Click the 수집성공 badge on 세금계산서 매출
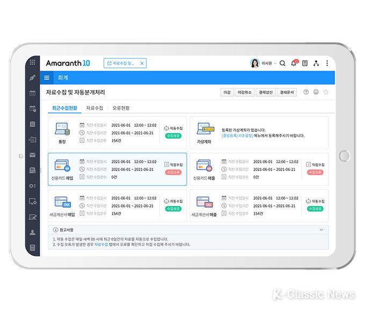Image resolution: width=365 pixels, height=312 pixels. (315, 209)
